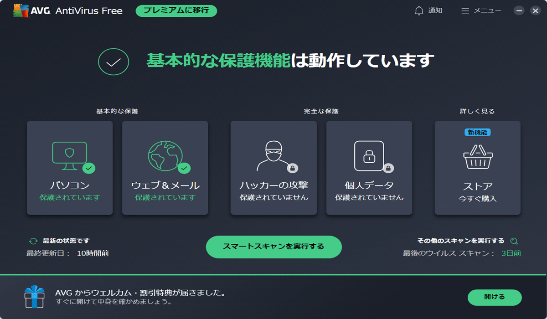
Task: Click the 通知 notifications label
Action: click(x=435, y=10)
